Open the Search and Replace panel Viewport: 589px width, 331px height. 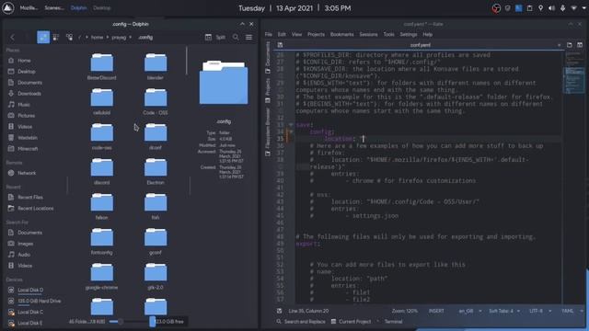(301, 322)
